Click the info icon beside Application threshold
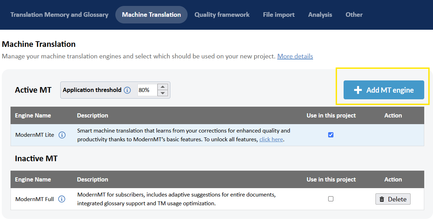Image resolution: width=433 pixels, height=221 pixels. click(127, 90)
